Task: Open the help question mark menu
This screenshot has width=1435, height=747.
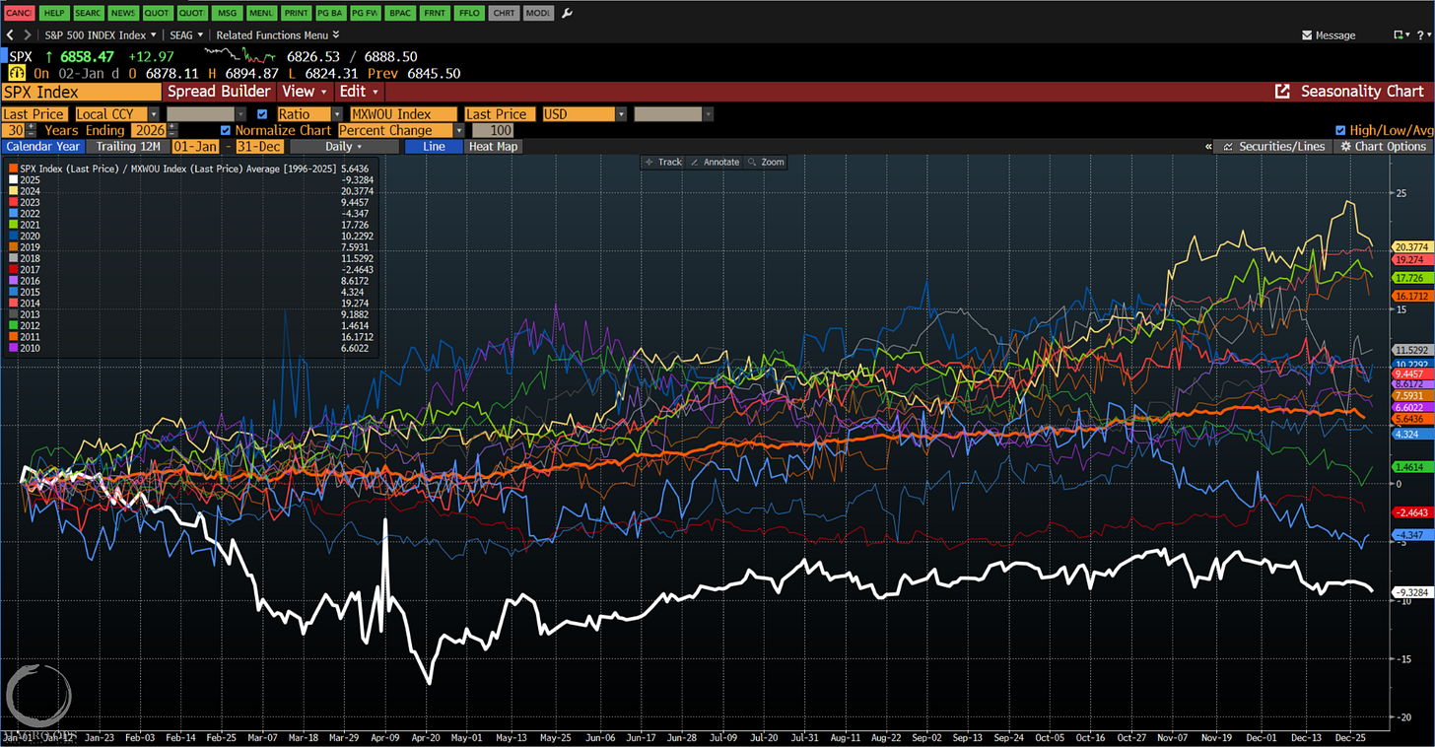Action: coord(1422,35)
